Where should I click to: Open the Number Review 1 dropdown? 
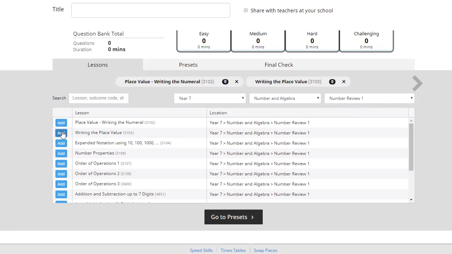point(369,98)
